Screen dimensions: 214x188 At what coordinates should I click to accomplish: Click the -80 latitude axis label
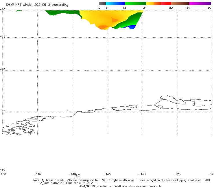point(3,169)
